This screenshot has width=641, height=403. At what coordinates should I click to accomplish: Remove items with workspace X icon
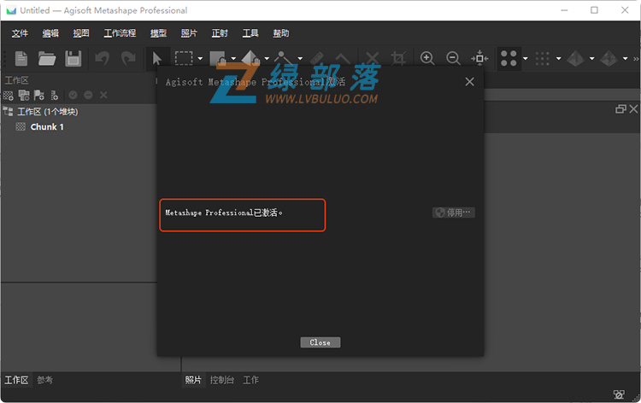[103, 95]
